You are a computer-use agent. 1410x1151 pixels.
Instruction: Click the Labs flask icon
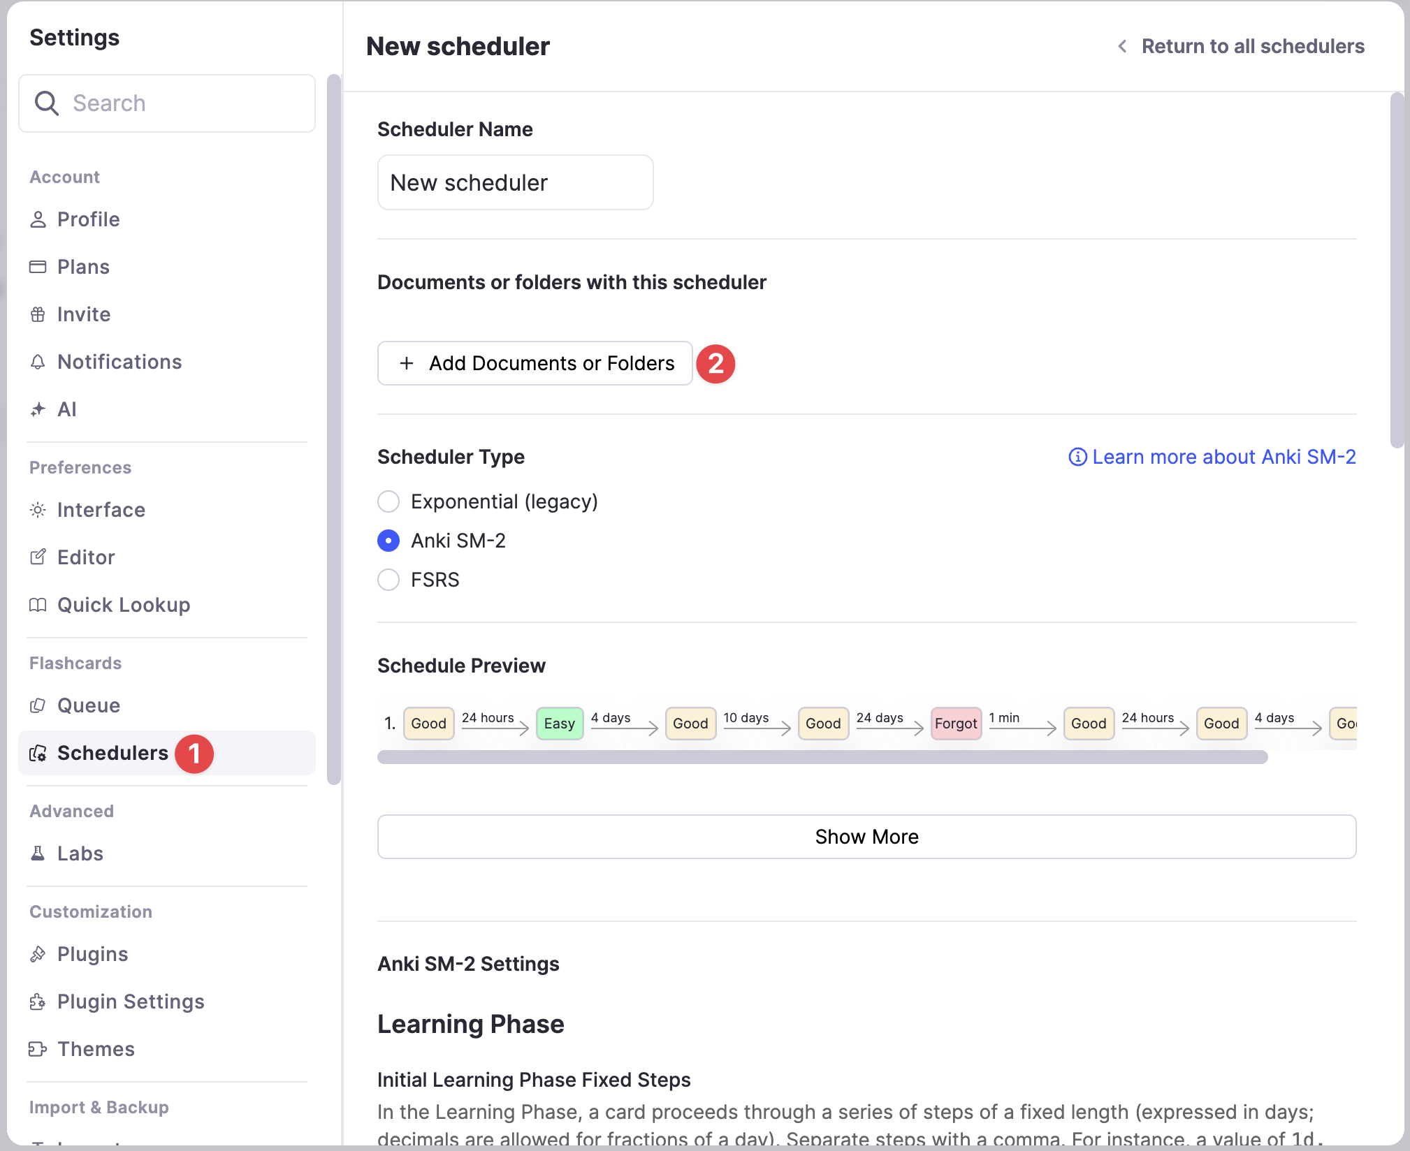tap(38, 853)
